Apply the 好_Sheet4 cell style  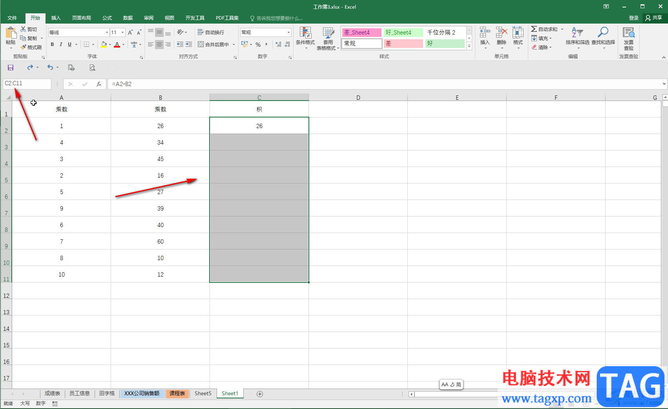403,33
